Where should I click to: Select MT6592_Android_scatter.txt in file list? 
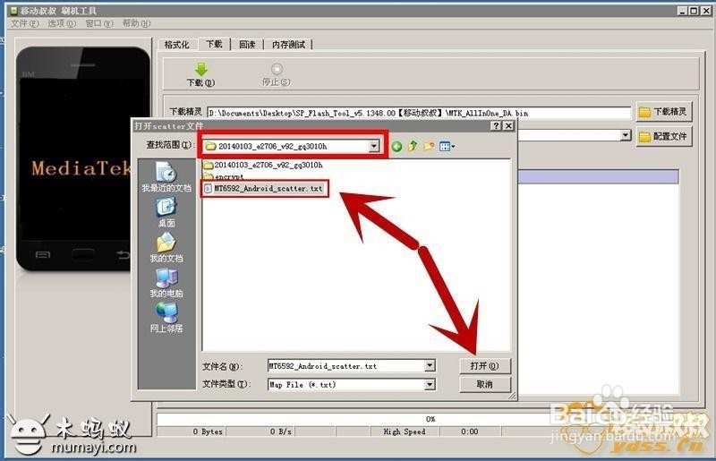pyautogui.click(x=263, y=188)
